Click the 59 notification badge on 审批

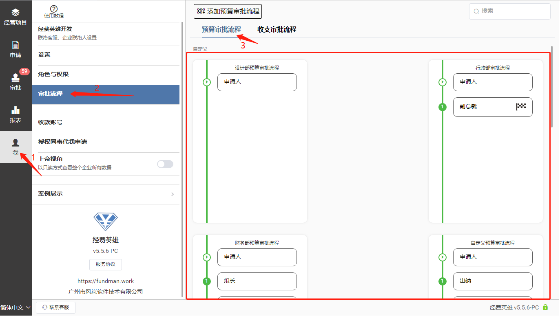click(24, 72)
